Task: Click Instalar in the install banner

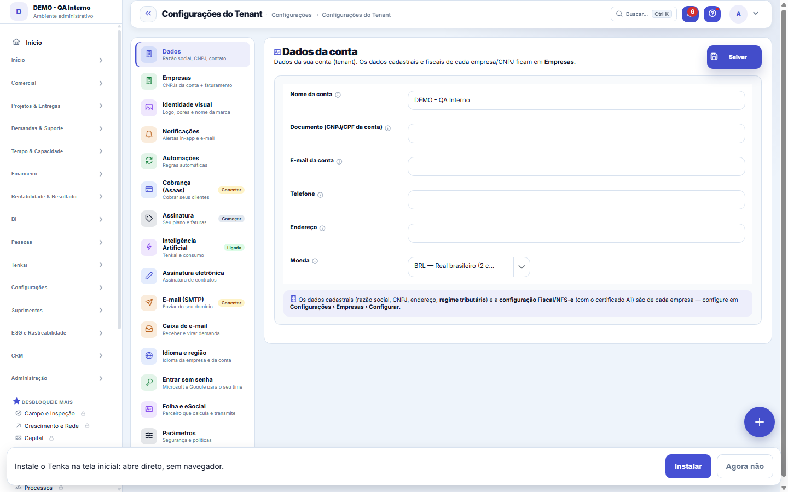Action: pos(688,466)
